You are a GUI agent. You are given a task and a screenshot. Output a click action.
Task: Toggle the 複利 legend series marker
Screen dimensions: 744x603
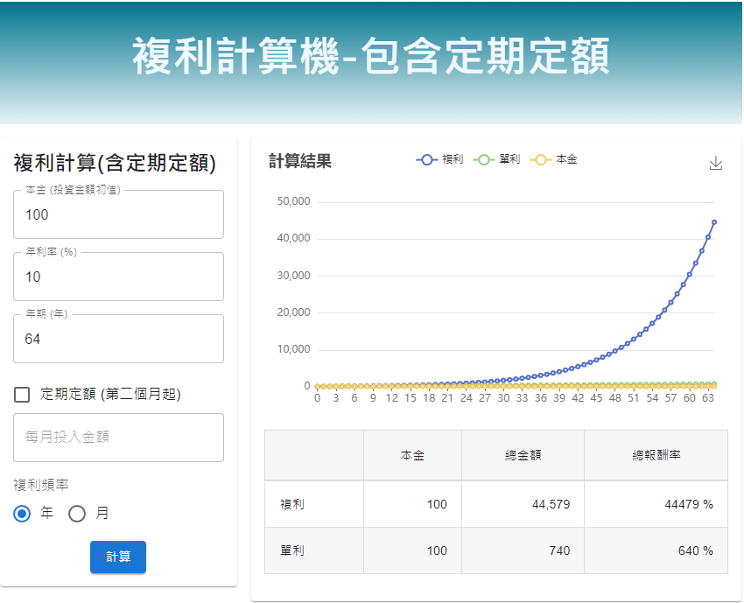pos(427,159)
